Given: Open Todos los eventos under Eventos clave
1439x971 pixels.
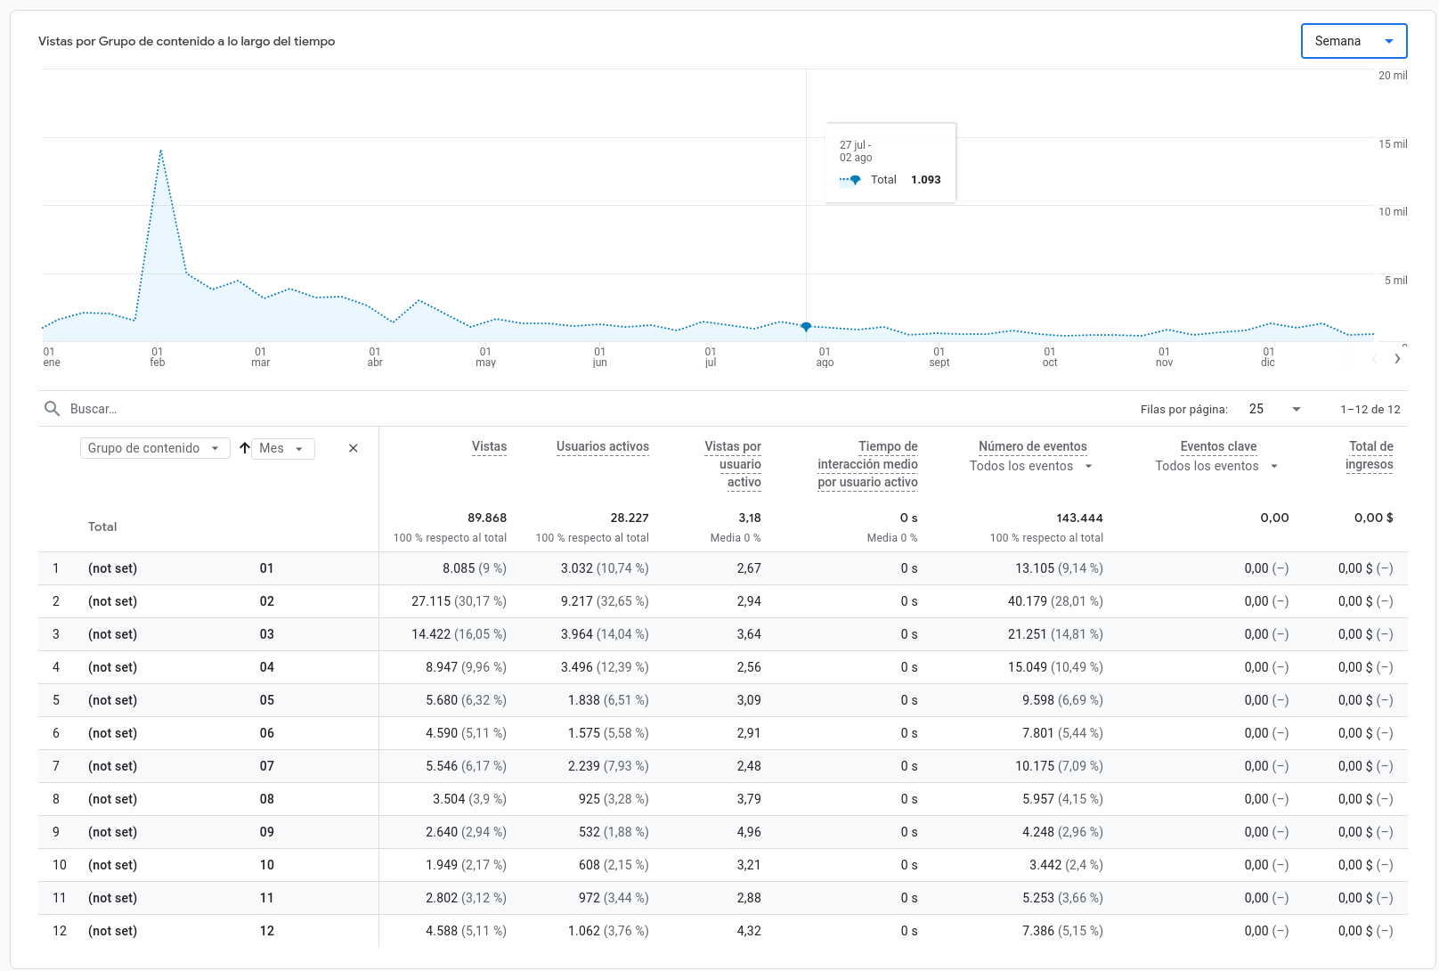Looking at the screenshot, I should [1215, 466].
